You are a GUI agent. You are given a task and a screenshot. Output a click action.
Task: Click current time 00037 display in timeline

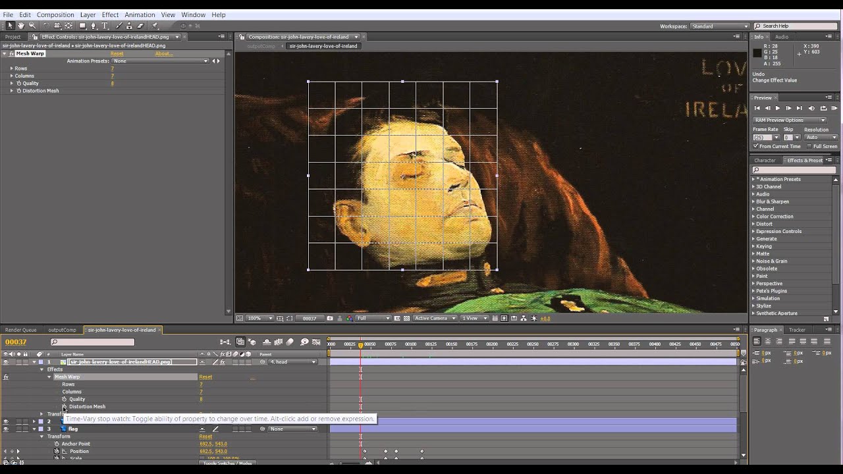click(16, 342)
